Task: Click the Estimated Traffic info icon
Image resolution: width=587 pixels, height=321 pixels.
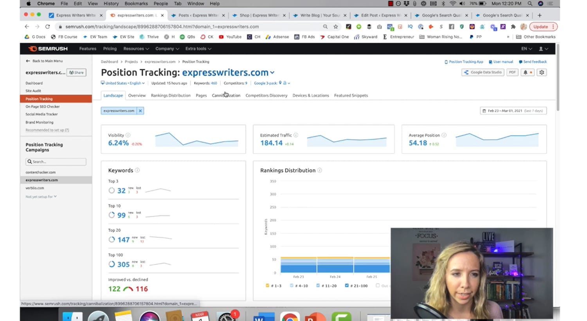Action: [x=296, y=135]
